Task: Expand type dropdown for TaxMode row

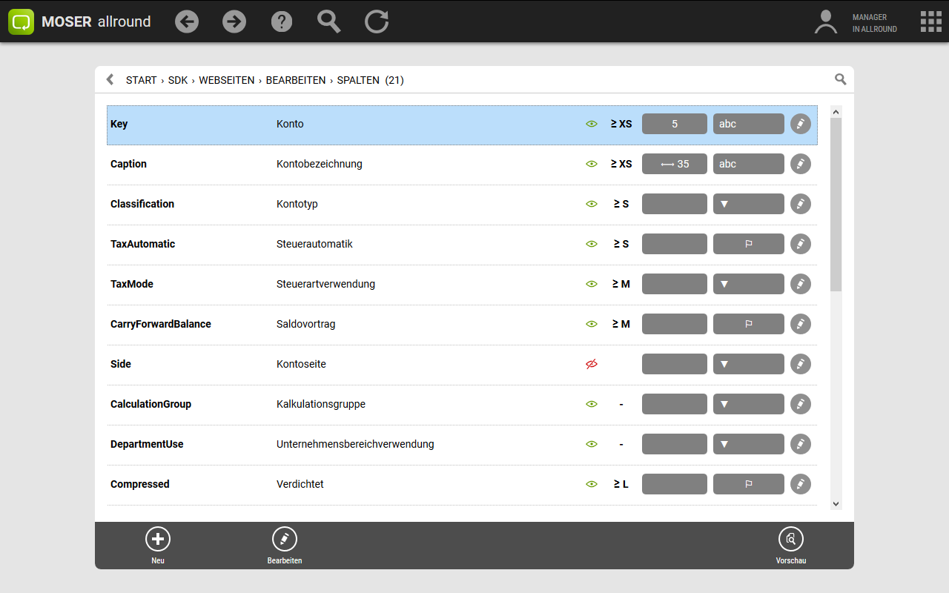Action: tap(748, 284)
